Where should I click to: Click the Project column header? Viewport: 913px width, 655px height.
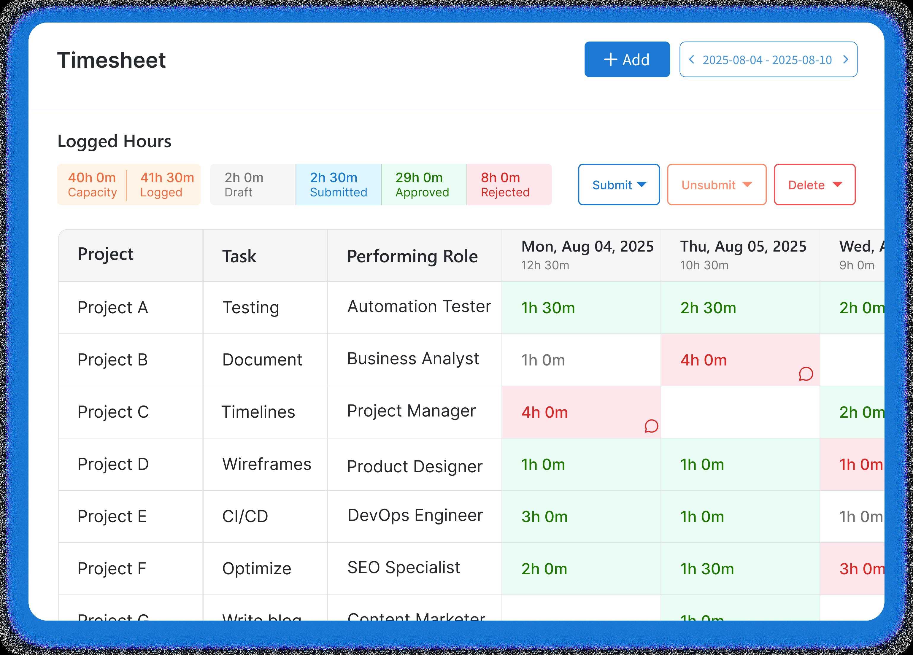click(105, 254)
